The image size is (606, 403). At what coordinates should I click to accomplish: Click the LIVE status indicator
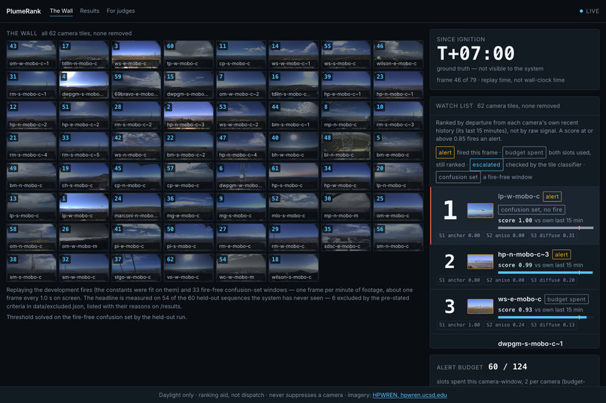point(589,11)
